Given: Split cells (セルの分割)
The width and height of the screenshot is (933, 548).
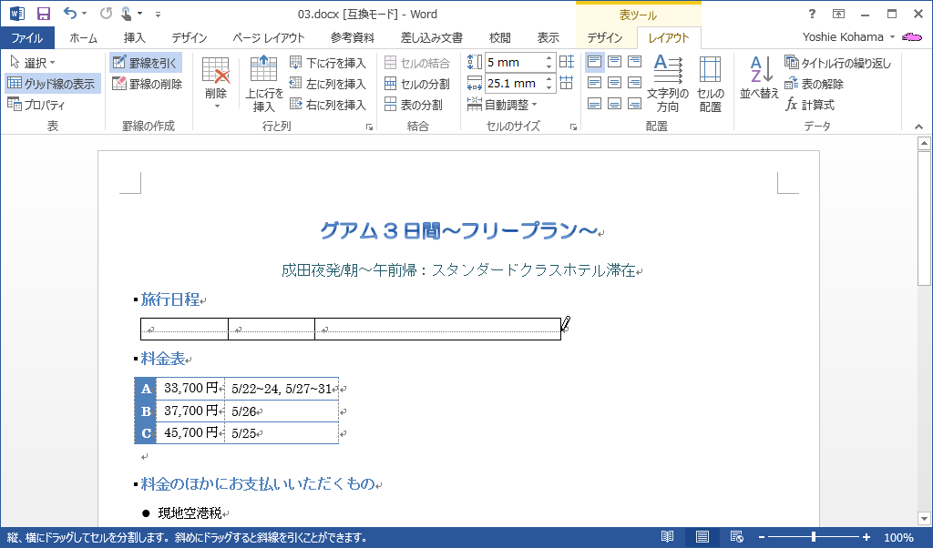Looking at the screenshot, I should [x=417, y=84].
